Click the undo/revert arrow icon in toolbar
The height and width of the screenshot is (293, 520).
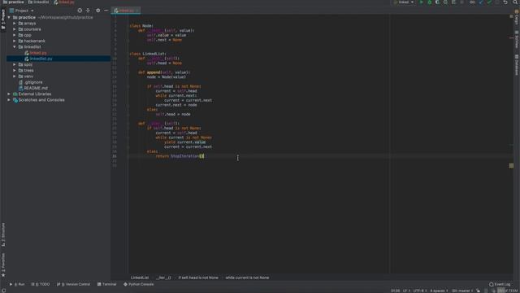click(x=505, y=2)
